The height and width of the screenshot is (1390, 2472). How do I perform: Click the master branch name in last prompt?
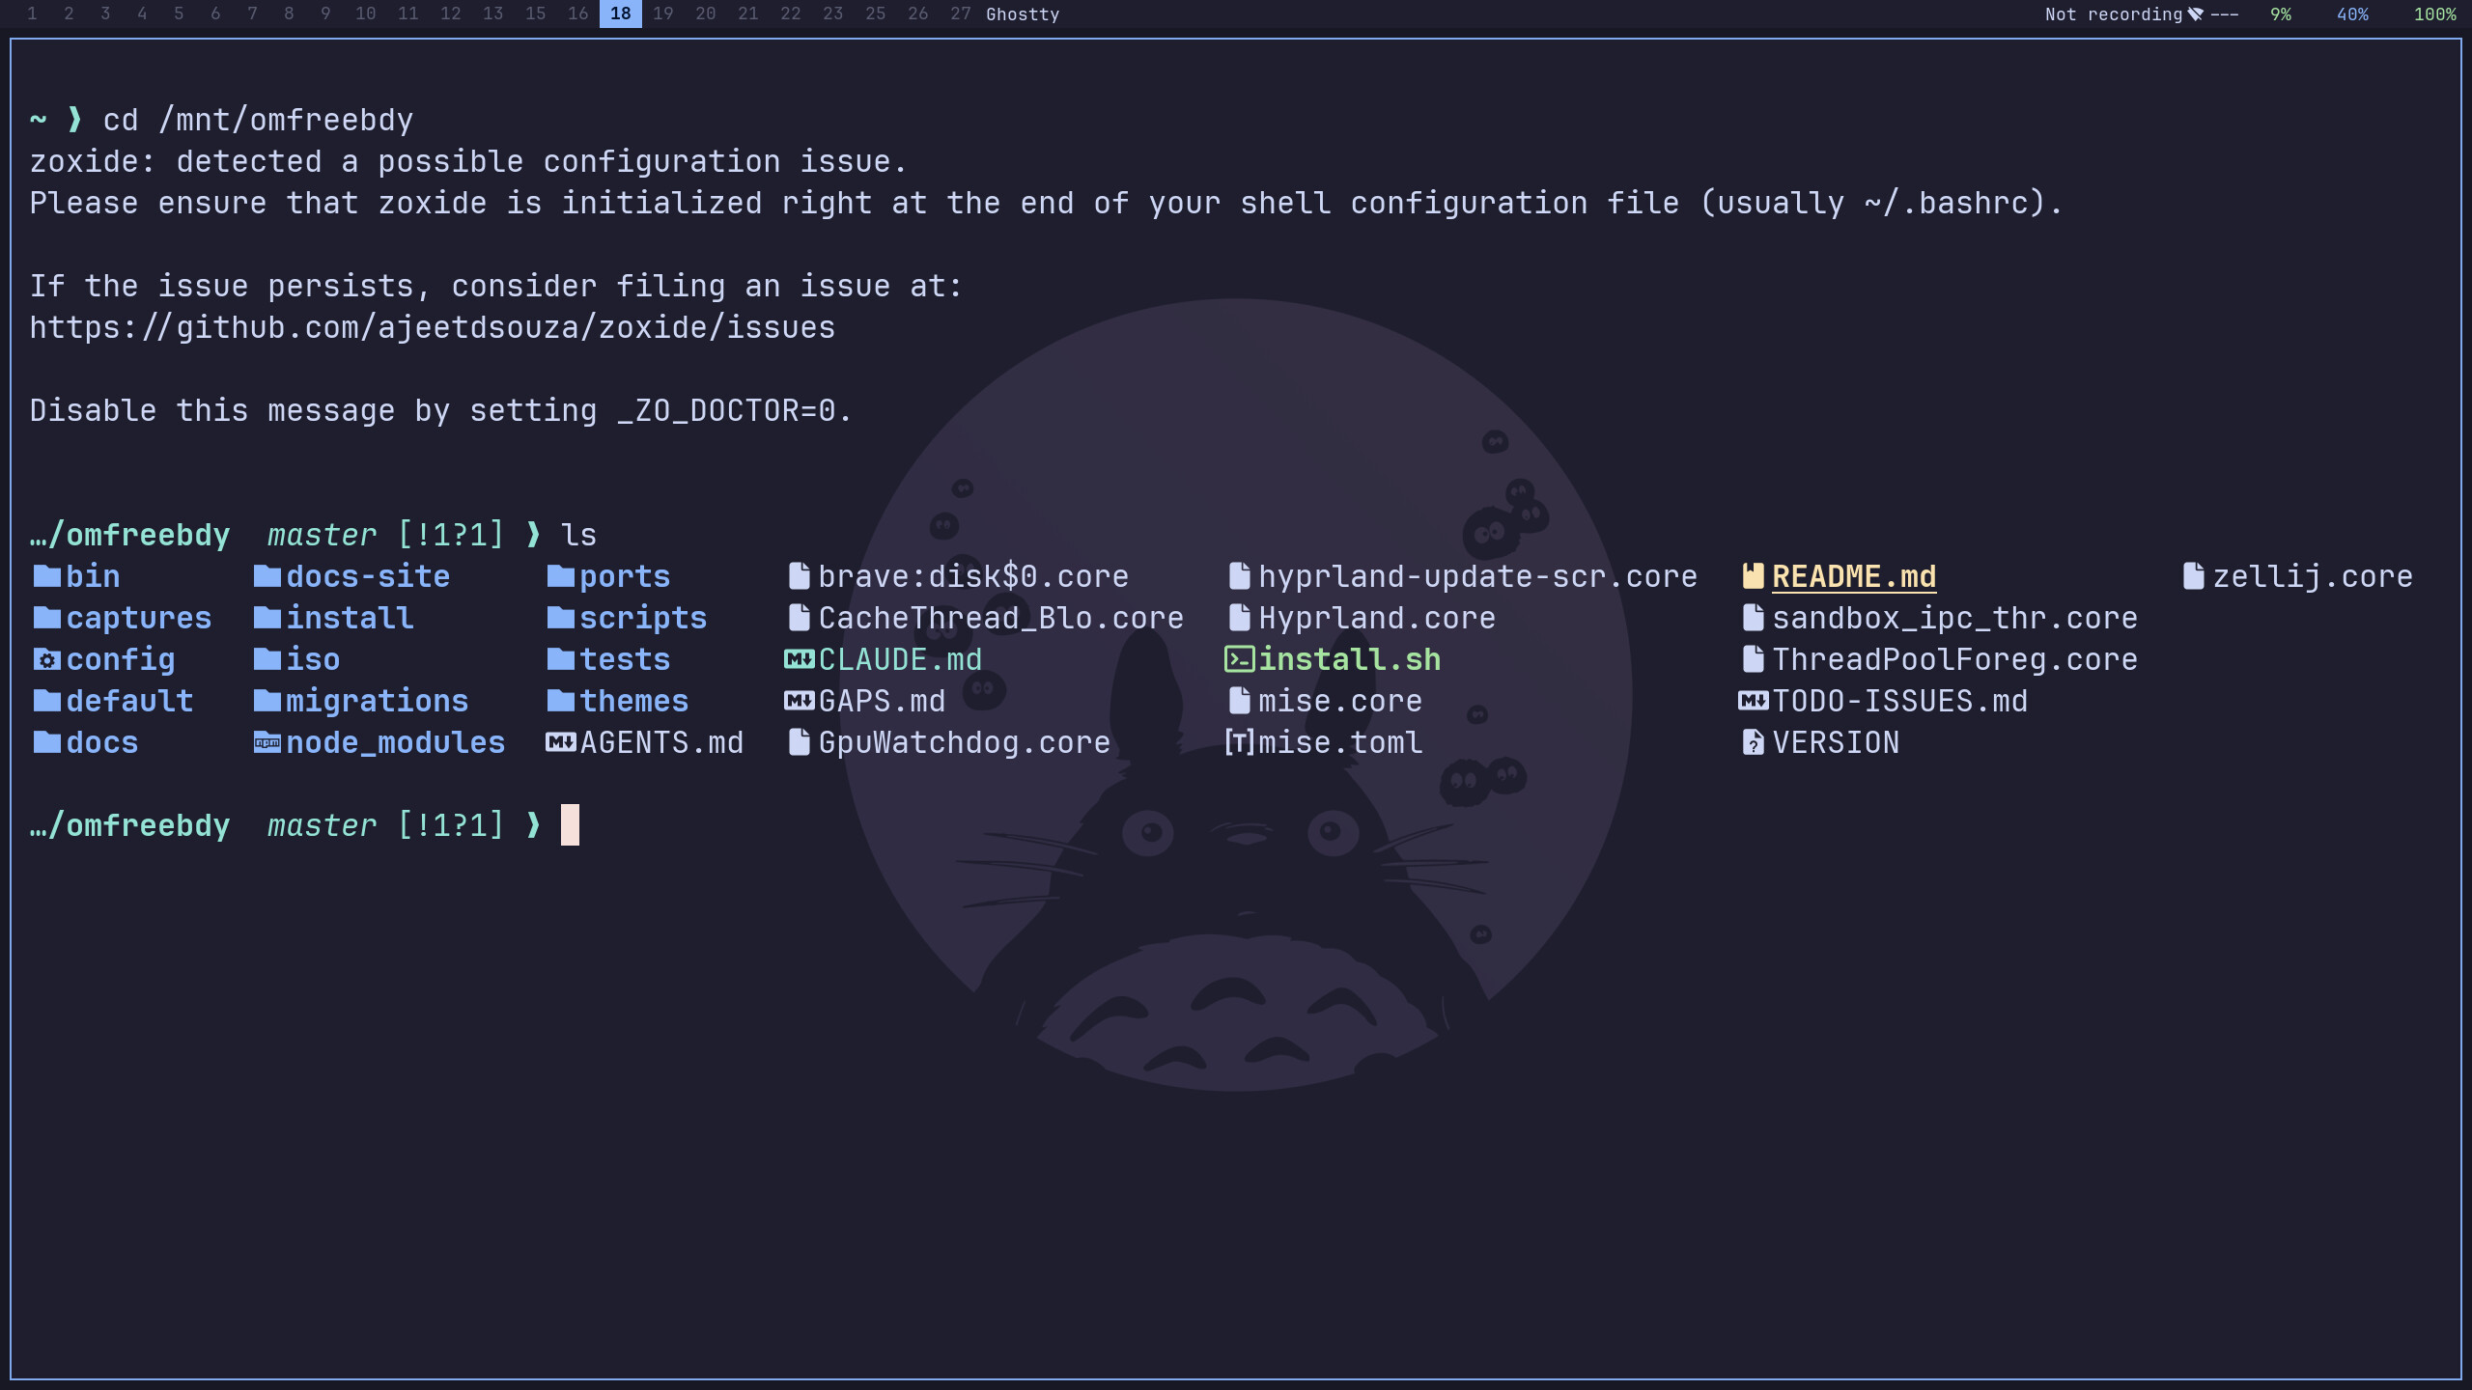point(322,825)
